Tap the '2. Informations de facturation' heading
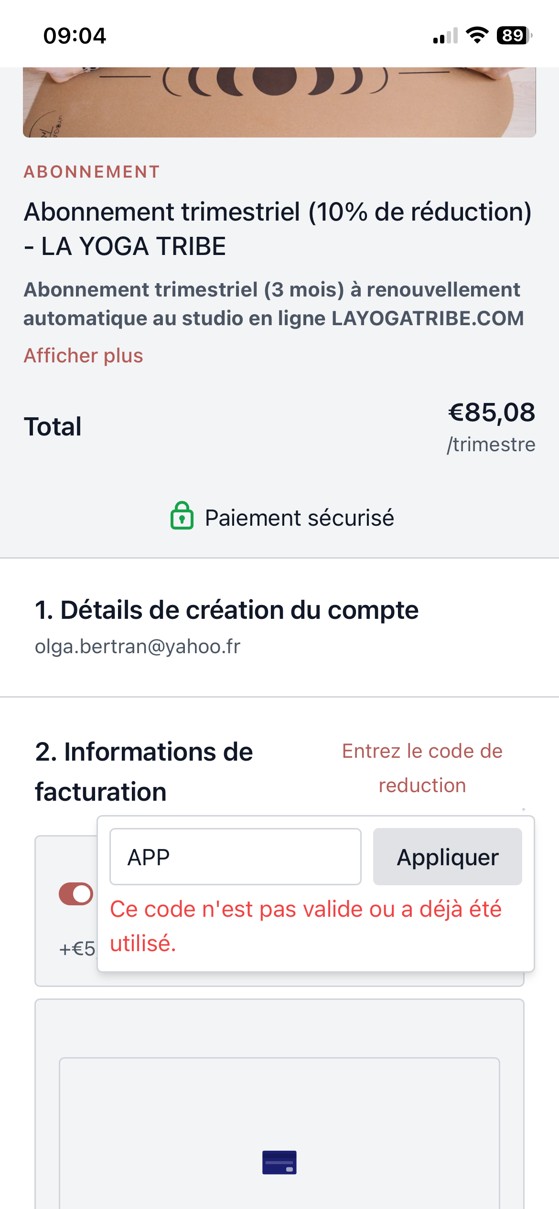This screenshot has width=559, height=1209. [x=144, y=772]
